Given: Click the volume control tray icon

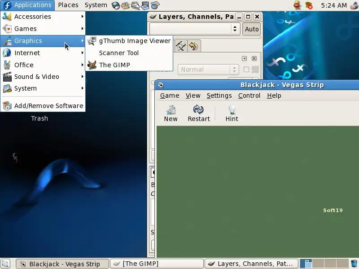Looking at the screenshot, I should click(x=354, y=5).
